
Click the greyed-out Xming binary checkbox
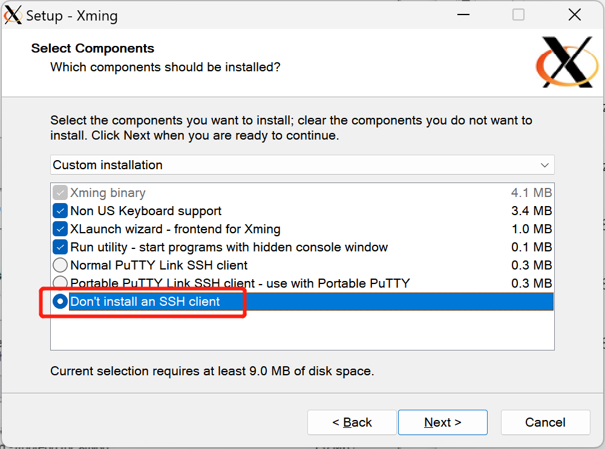point(60,193)
